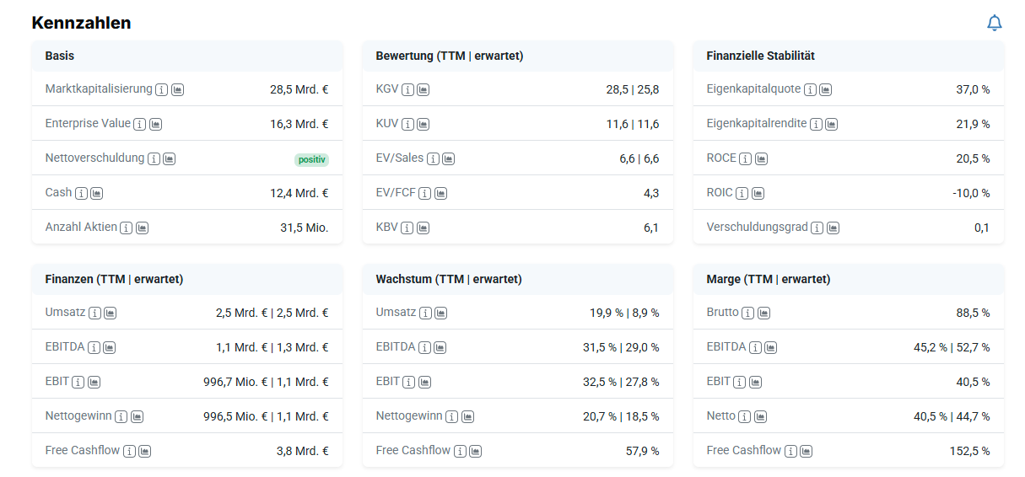The height and width of the screenshot is (477, 1025).
Task: Show chart icon for Marge Brutto
Action: pyautogui.click(x=763, y=313)
